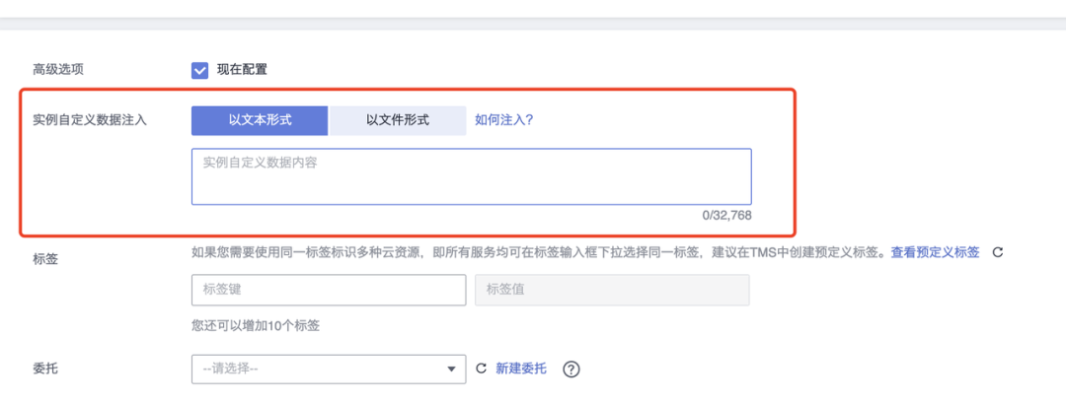The width and height of the screenshot is (1066, 403).
Task: Click the 您还可以增加10个标签 hint text
Action: coord(256,326)
